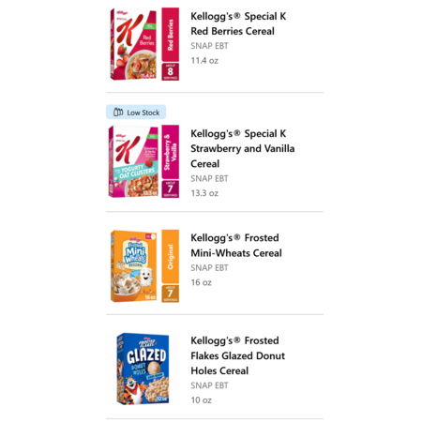Open the Special K Strawberry Vanilla box image
The height and width of the screenshot is (422, 422).
point(133,161)
